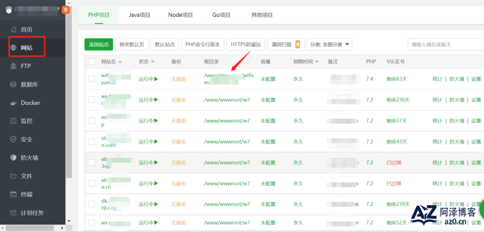Open 设置 for the 剩余83天 row
The image size is (484, 232).
[476, 79]
